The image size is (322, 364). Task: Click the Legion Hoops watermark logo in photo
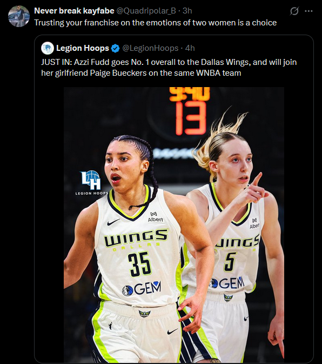coord(91,183)
